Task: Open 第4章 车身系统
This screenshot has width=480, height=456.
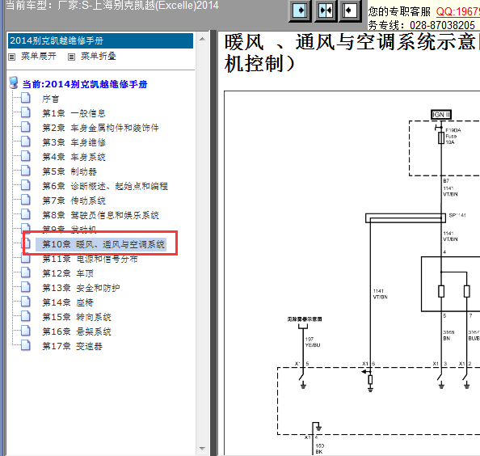Action: pos(74,157)
